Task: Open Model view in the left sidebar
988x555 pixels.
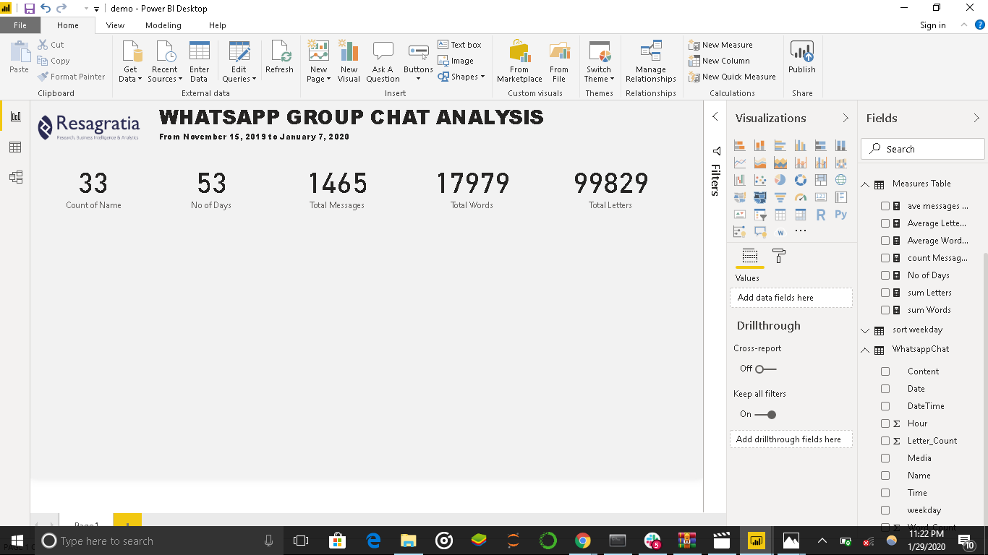Action: pos(14,177)
